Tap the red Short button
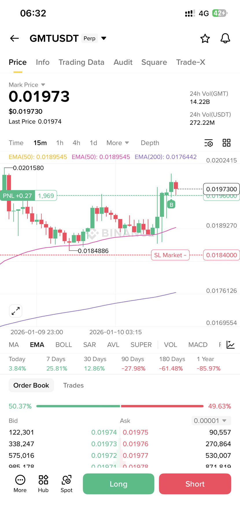 pos(195,484)
